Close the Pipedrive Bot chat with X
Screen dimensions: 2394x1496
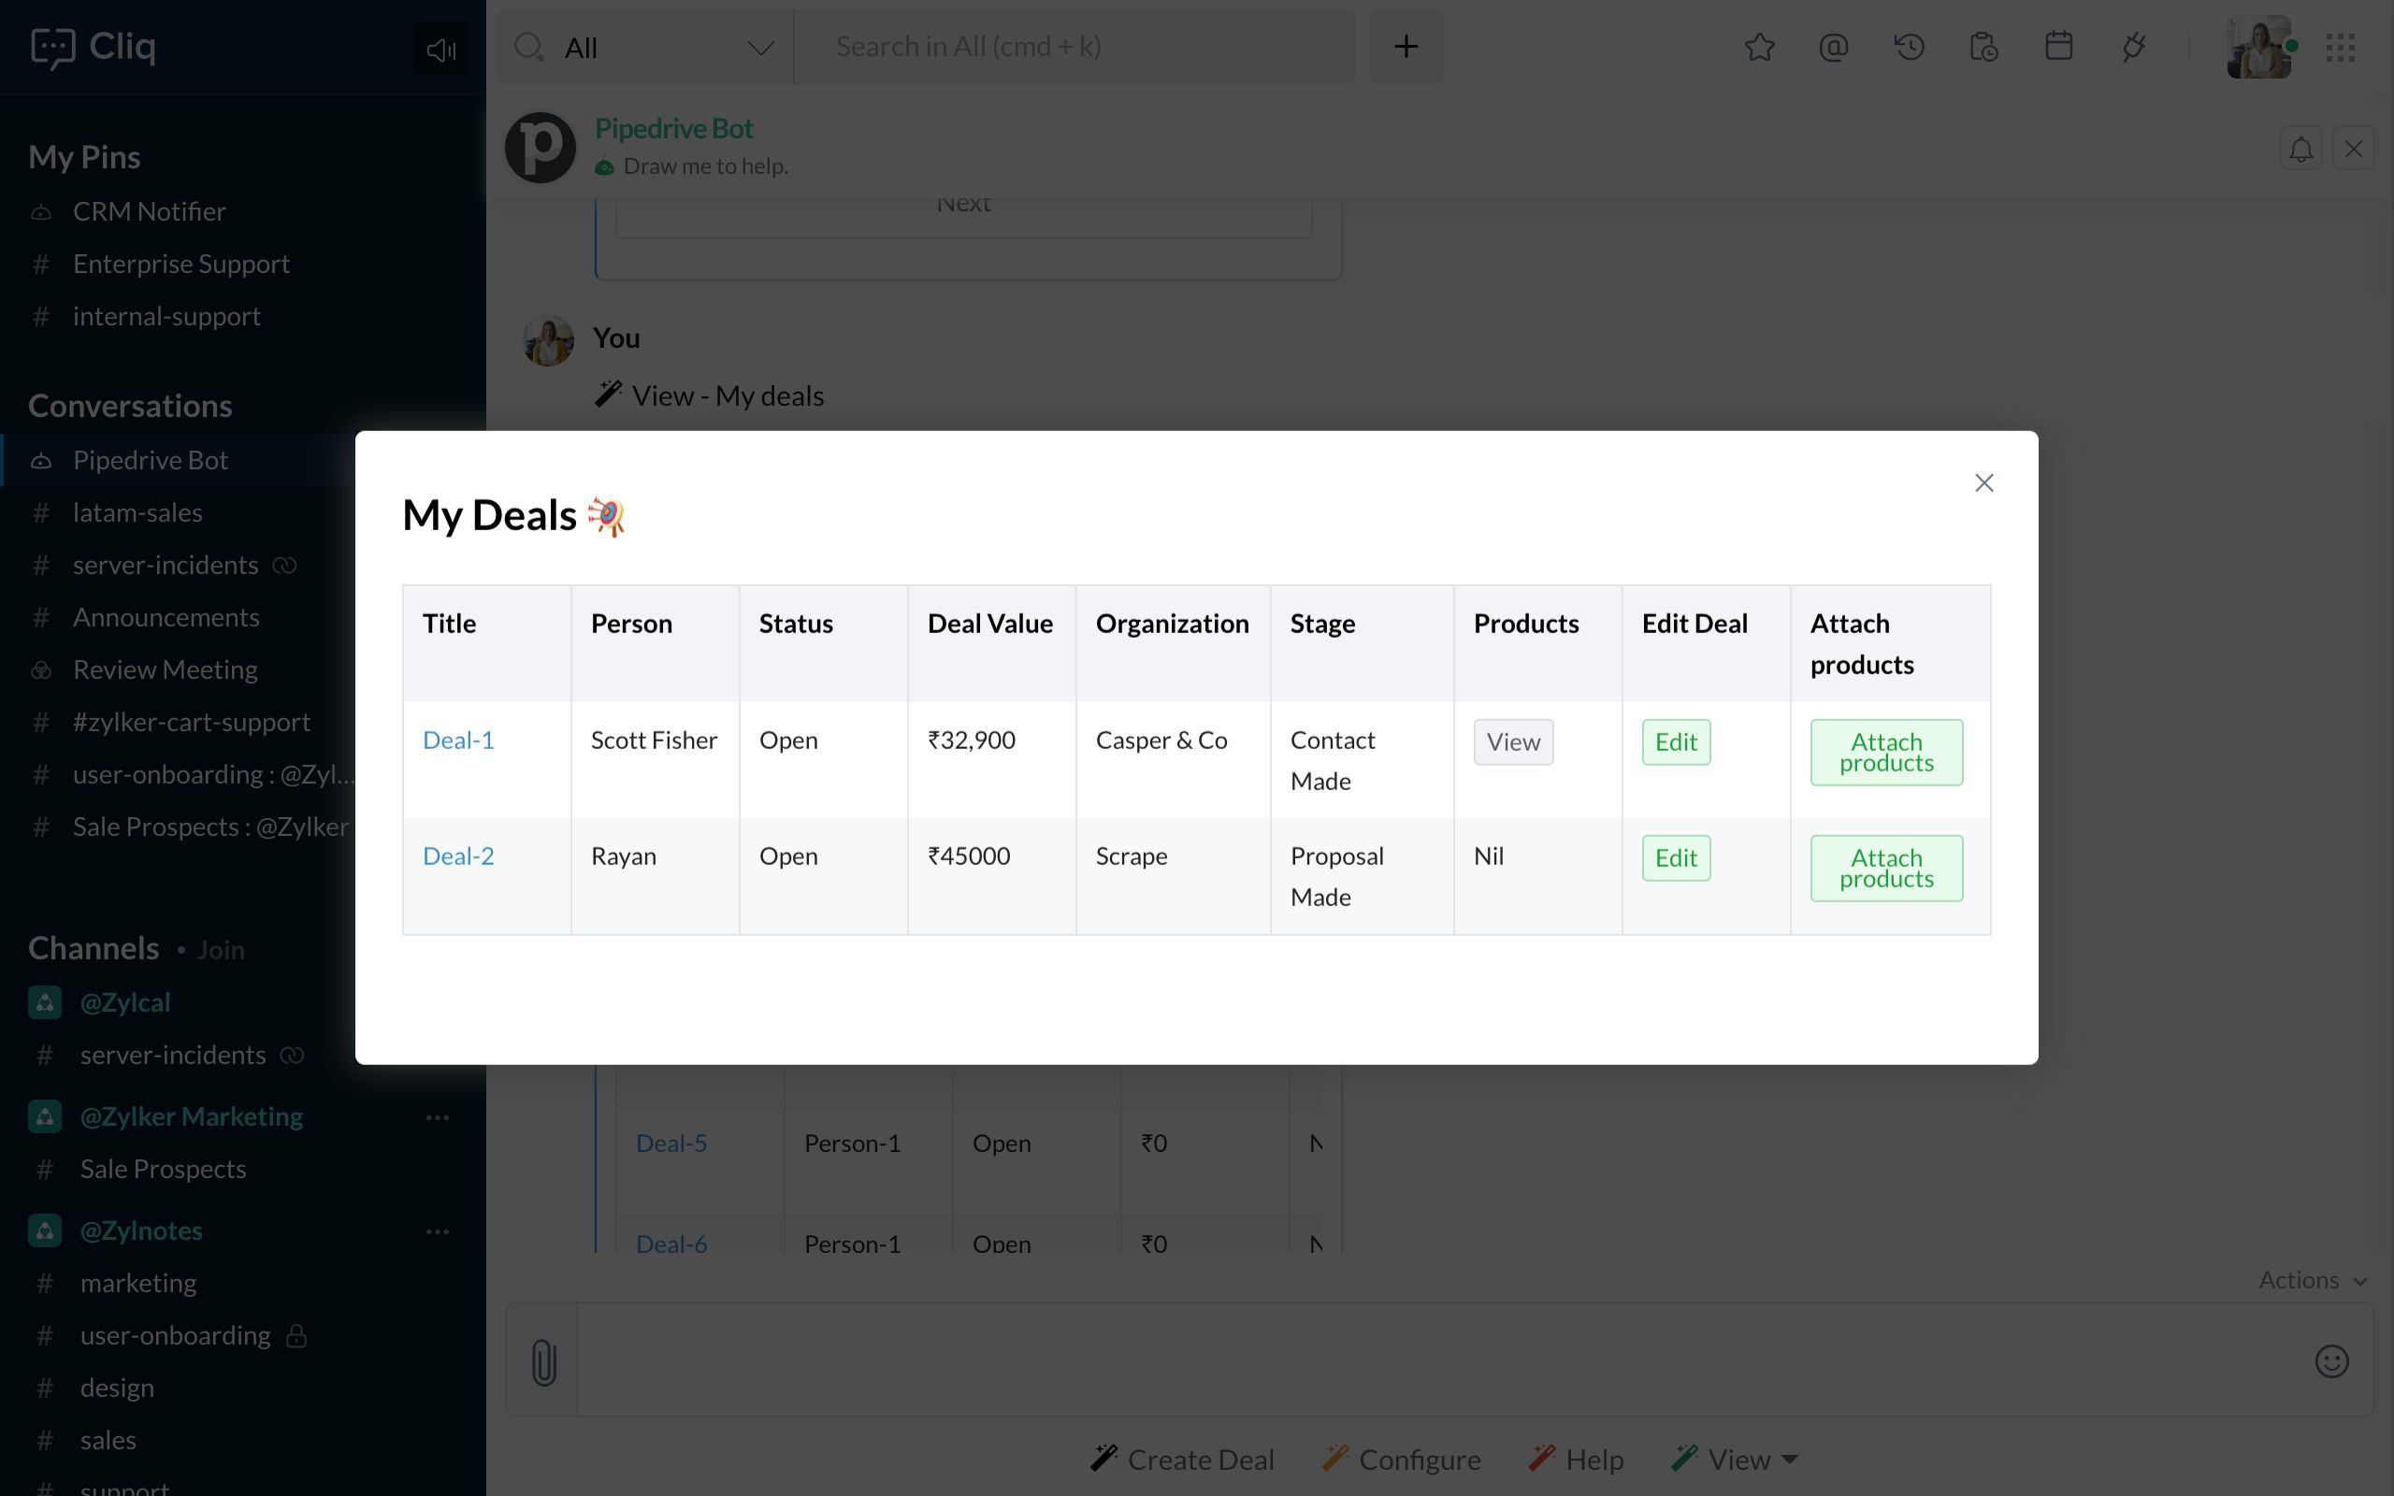2354,150
